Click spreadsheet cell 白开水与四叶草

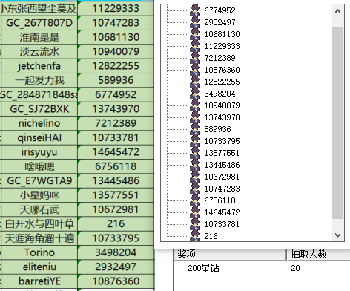tap(39, 224)
